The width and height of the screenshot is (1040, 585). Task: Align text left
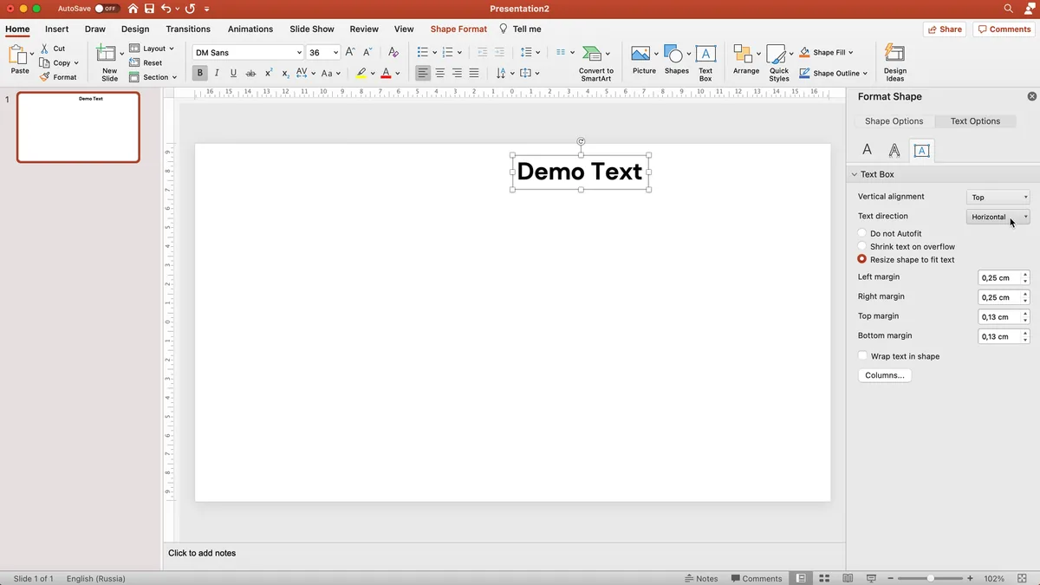pyautogui.click(x=423, y=74)
